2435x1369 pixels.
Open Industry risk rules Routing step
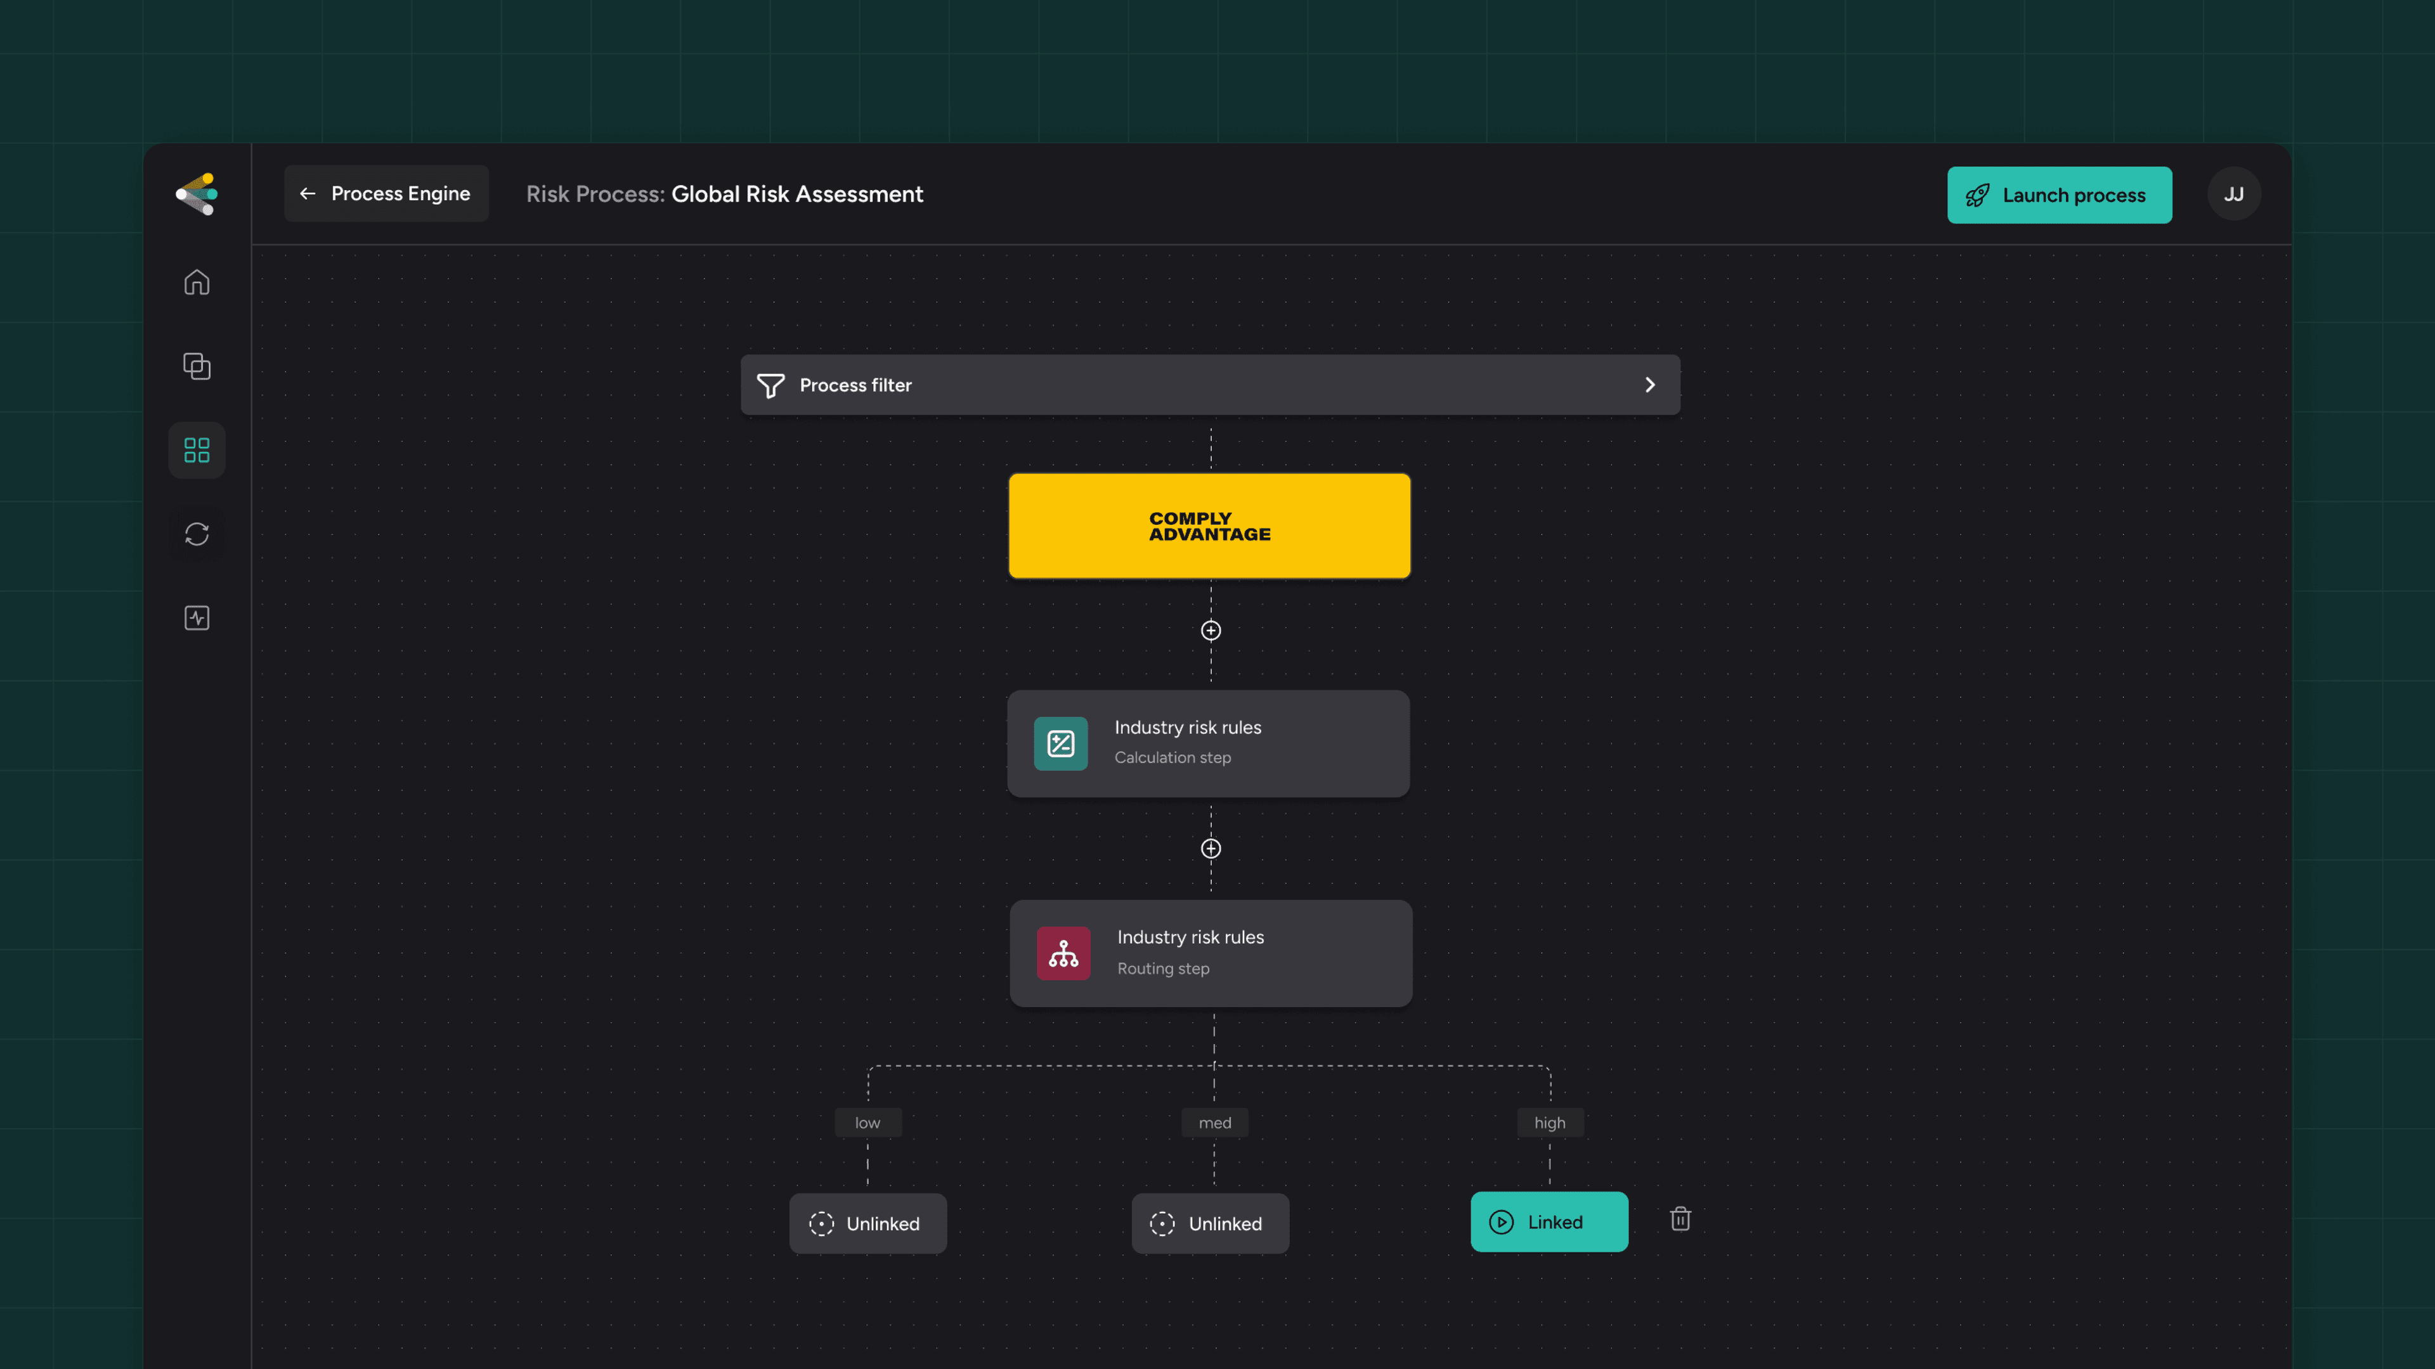[x=1211, y=953]
